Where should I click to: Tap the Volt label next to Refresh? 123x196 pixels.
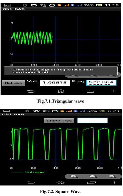pos(32,81)
